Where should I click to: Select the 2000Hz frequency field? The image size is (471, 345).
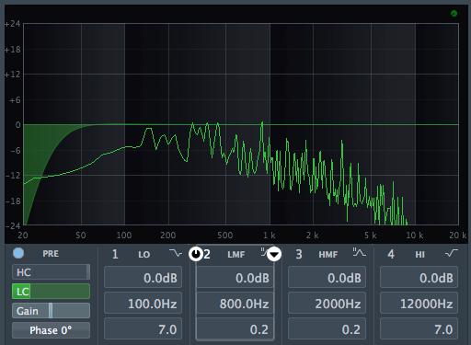click(327, 304)
